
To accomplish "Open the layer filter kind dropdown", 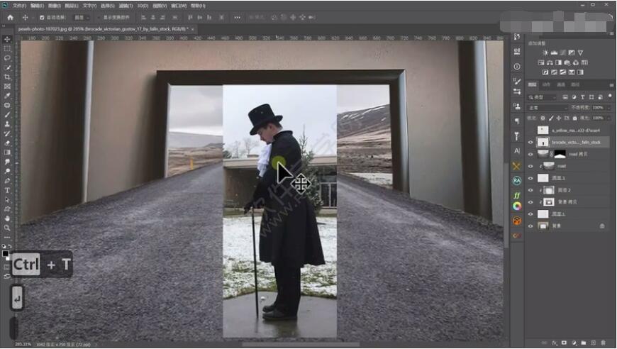I will [x=543, y=96].
